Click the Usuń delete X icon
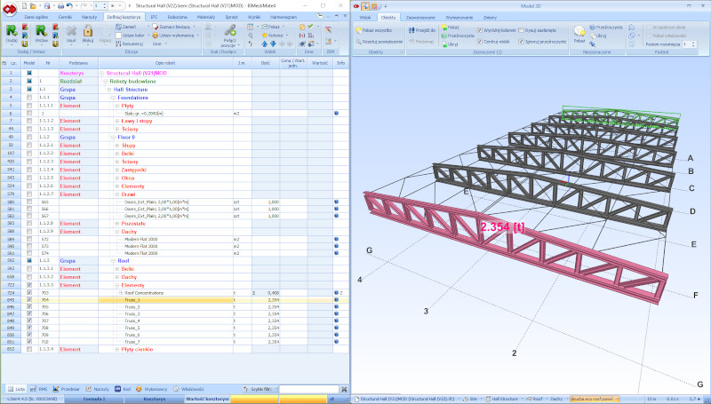Image resolution: width=711 pixels, height=404 pixels. point(70,31)
